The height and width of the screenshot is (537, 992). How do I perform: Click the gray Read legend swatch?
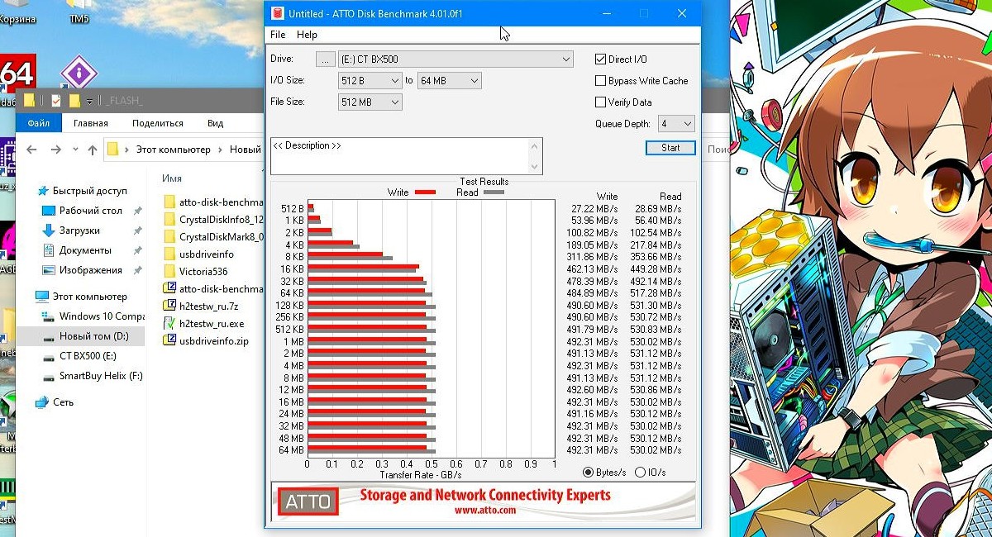pos(494,192)
